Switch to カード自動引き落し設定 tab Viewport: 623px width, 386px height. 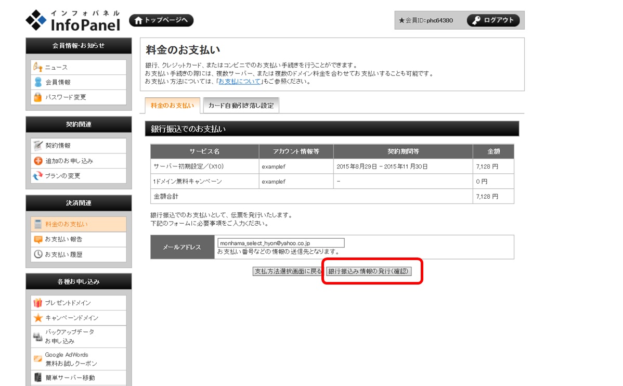tap(241, 106)
